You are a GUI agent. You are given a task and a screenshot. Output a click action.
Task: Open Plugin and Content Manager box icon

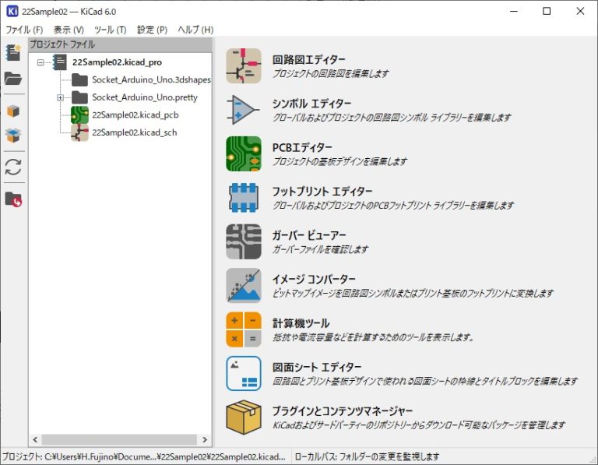click(243, 417)
